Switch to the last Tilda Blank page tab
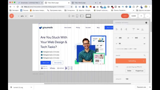Screen dimensions: 160x90 coord(84,3)
